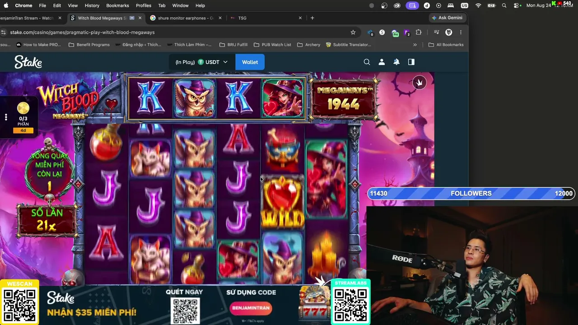This screenshot has height=325, width=578.
Task: Click the screen sharing menu bar icon
Action: [412, 5]
